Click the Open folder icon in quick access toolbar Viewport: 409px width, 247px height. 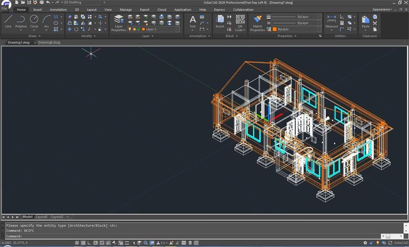pos(23,2)
